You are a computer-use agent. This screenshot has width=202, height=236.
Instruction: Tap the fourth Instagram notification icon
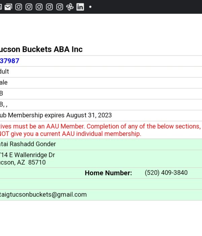point(49,7)
